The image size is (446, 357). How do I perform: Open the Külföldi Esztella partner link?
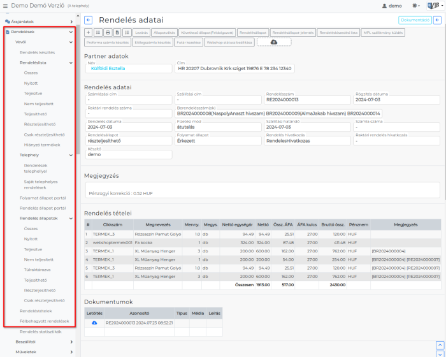point(108,68)
